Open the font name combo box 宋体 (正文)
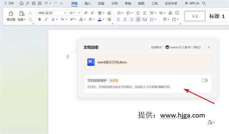 tap(52, 13)
